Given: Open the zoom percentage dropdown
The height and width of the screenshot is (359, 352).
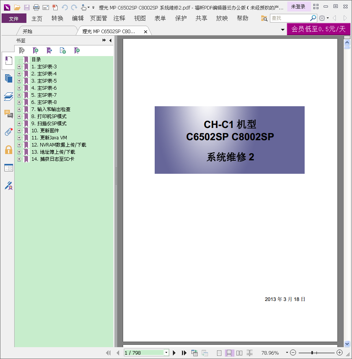Looking at the screenshot, I should [287, 353].
